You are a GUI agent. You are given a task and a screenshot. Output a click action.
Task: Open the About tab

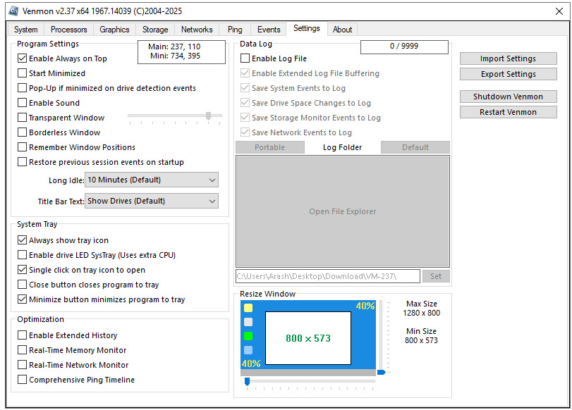pyautogui.click(x=342, y=30)
